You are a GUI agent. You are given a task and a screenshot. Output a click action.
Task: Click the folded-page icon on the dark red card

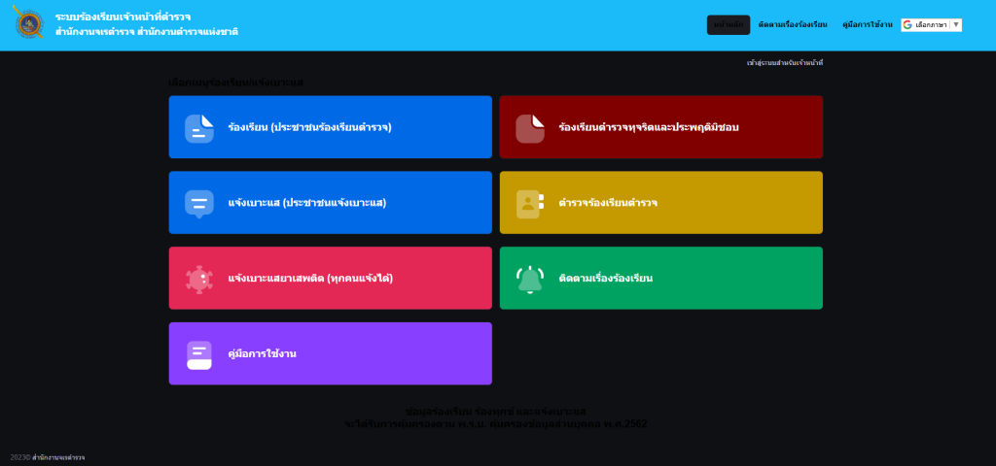(530, 128)
